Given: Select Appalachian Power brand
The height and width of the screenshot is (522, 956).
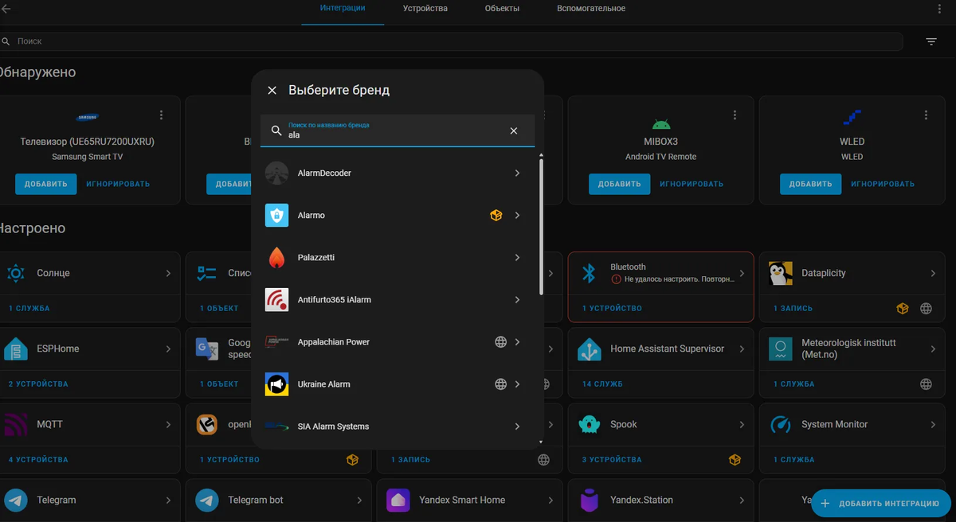Looking at the screenshot, I should (x=398, y=341).
